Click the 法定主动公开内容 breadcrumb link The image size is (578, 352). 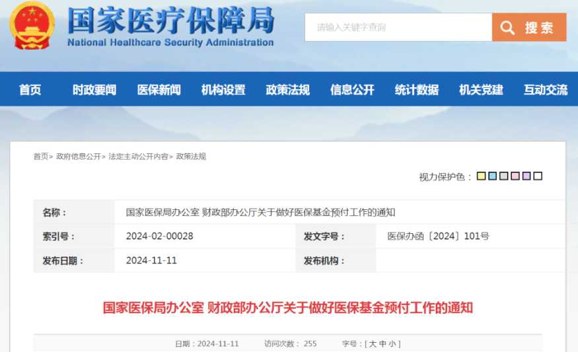point(138,157)
